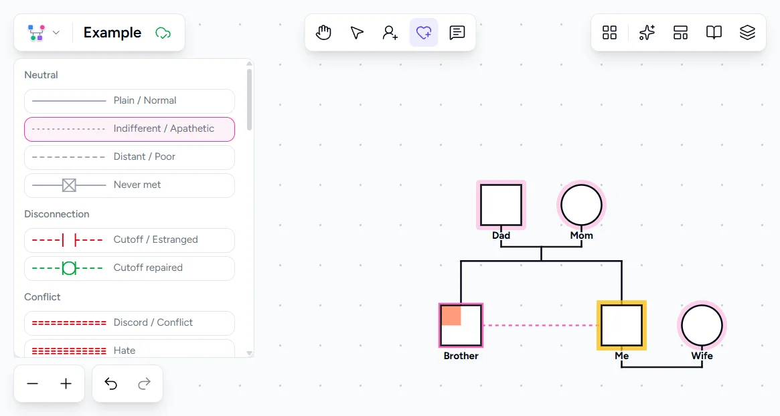This screenshot has height=416, width=780.
Task: Select the Discord / Conflict relationship
Action: point(129,323)
